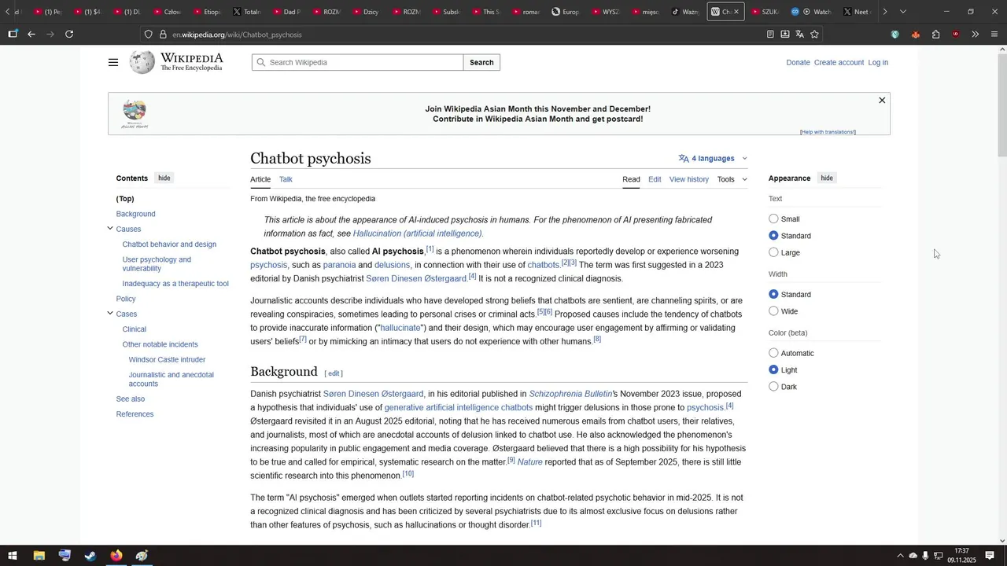Click the install/save page icon in address bar
The height and width of the screenshot is (566, 1007).
click(x=785, y=34)
